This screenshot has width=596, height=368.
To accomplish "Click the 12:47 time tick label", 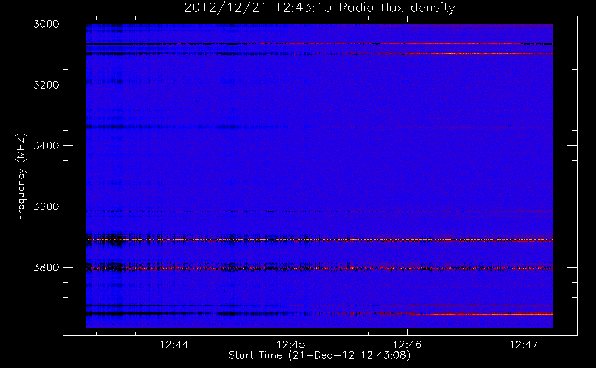I will click(x=523, y=344).
